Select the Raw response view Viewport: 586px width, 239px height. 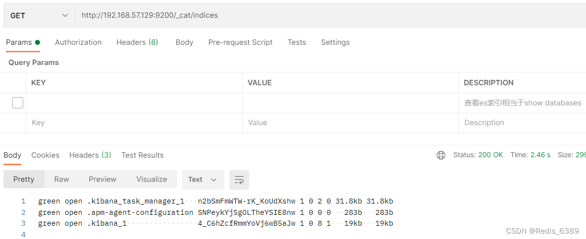(62, 179)
